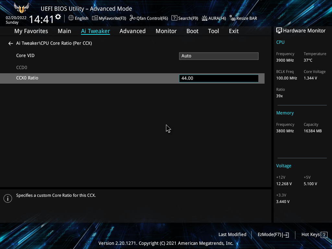This screenshot has height=249, width=332.
Task: Click Last Modified button
Action: (x=232, y=235)
